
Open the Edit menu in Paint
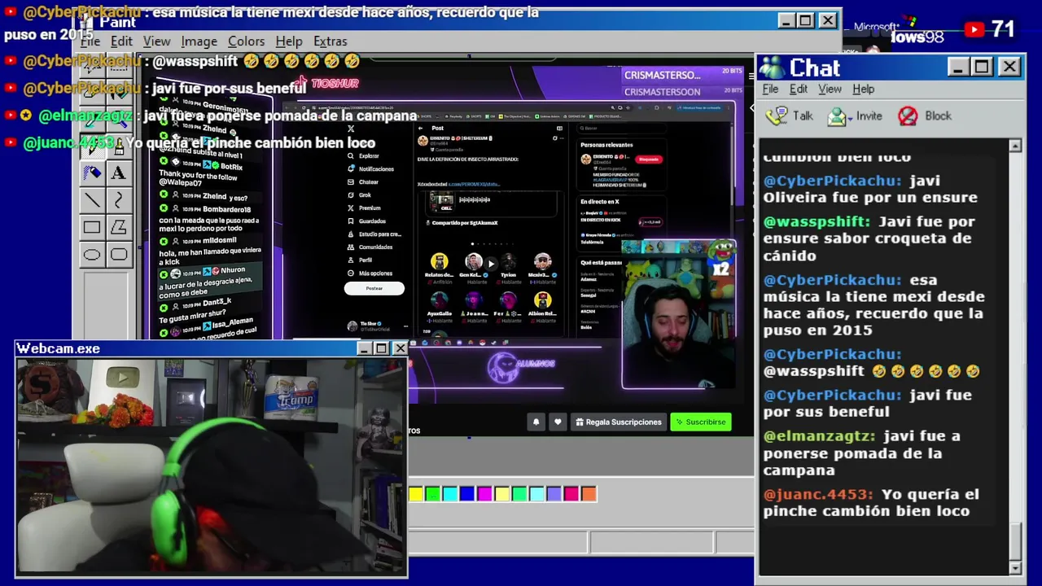click(121, 41)
